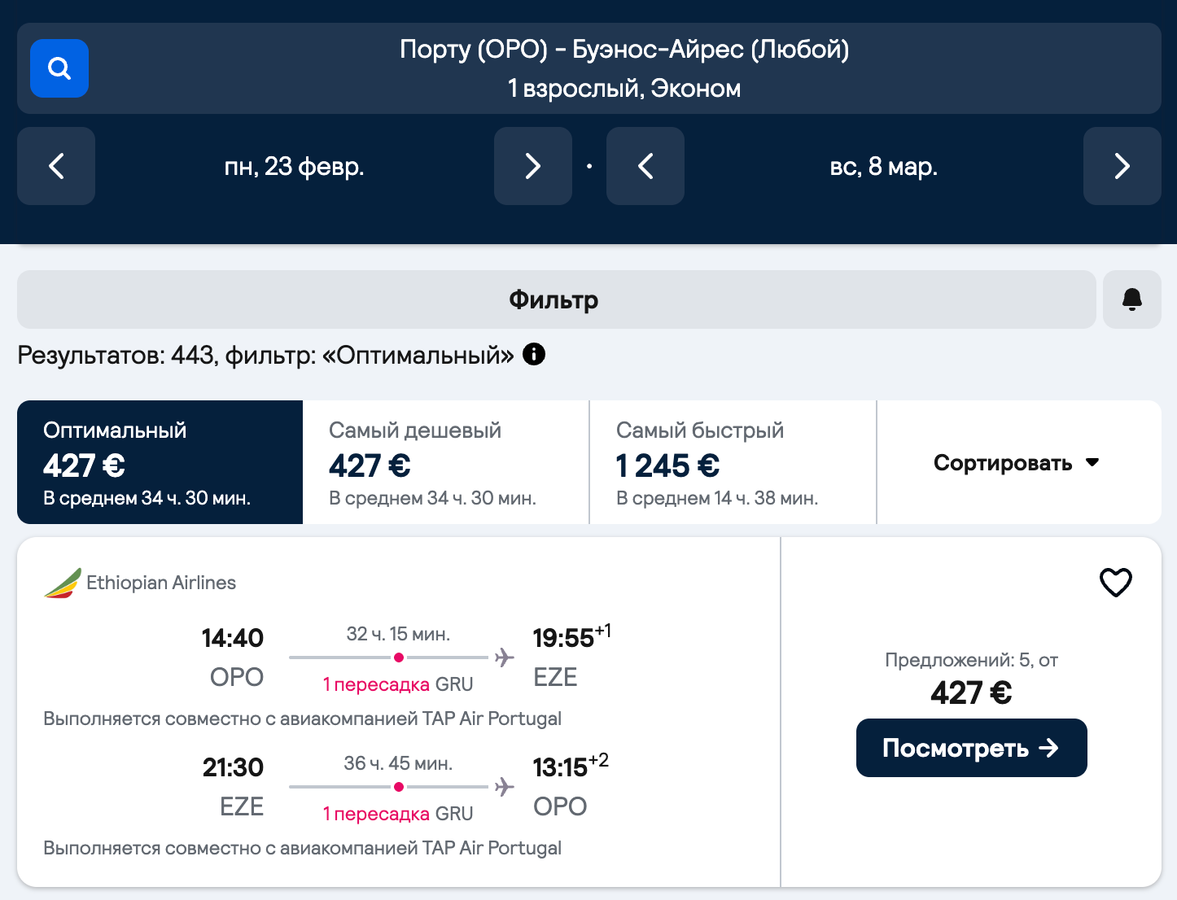Advance departure date after 23 февр.

pyautogui.click(x=532, y=166)
